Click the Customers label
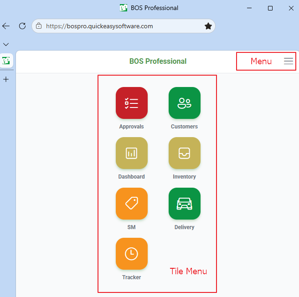The image size is (299, 297). (184, 127)
